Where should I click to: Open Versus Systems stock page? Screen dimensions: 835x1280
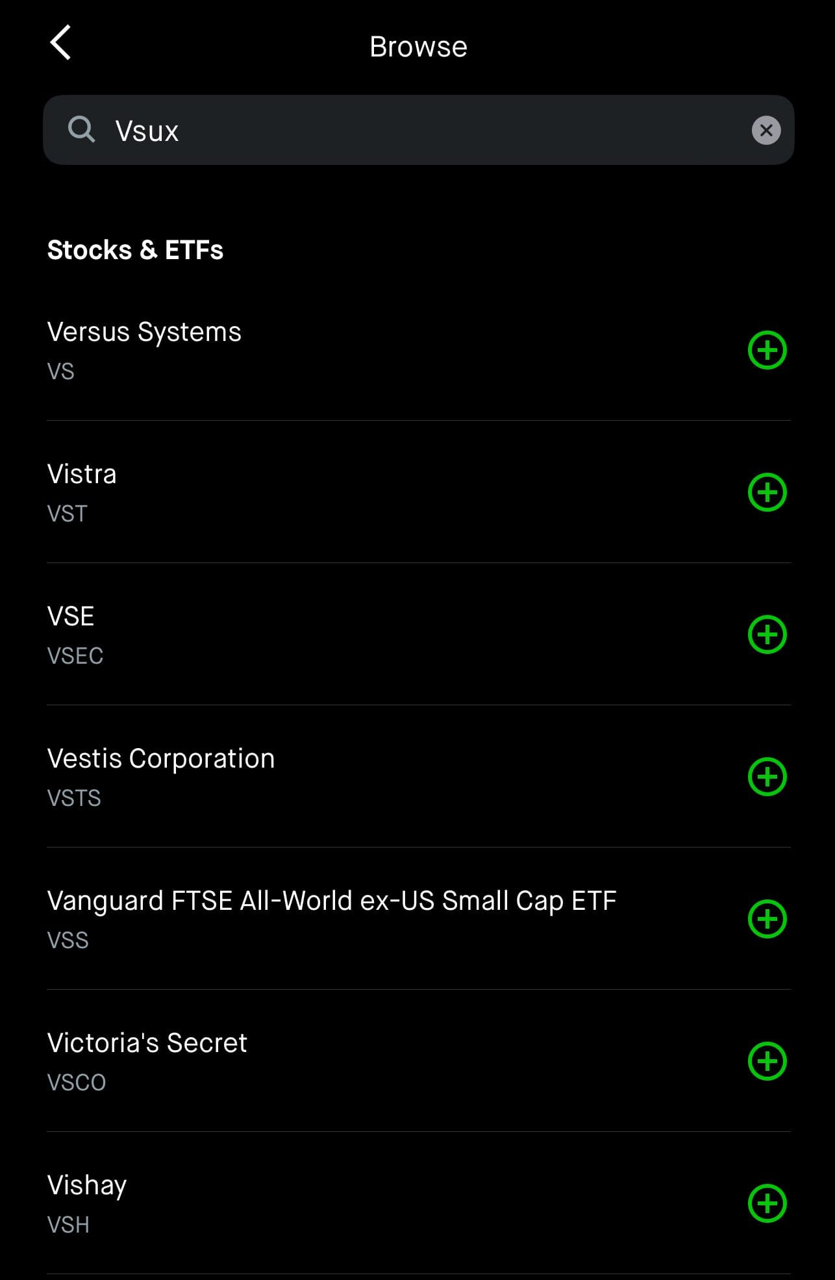(x=144, y=333)
